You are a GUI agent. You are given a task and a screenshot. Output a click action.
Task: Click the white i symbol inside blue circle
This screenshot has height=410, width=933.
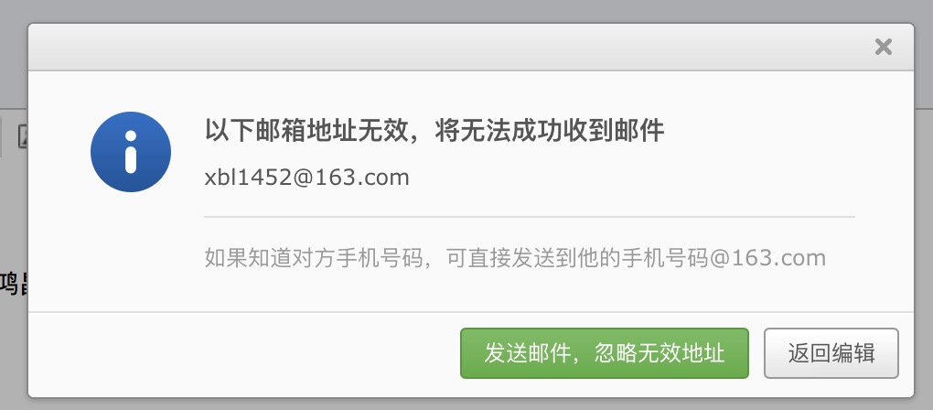tap(131, 152)
